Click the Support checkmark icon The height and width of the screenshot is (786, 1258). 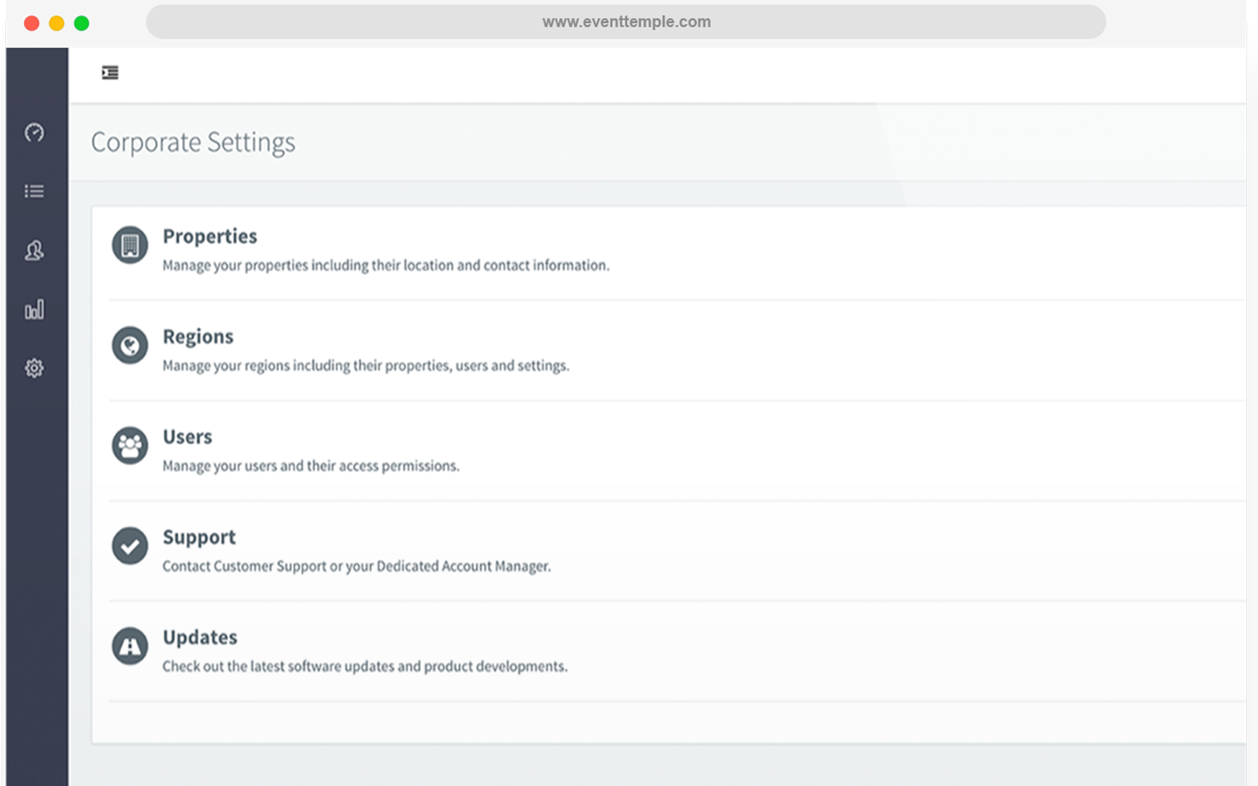(130, 546)
